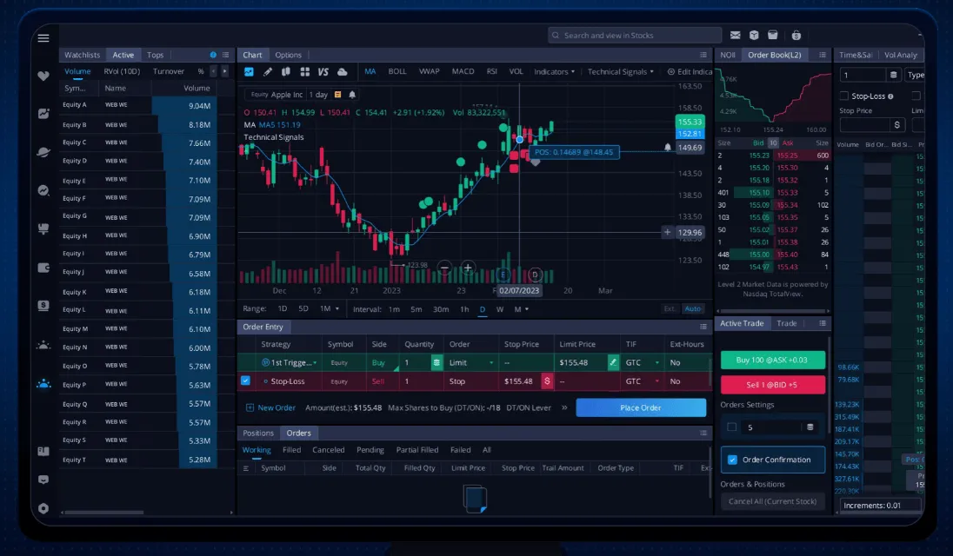Viewport: 953px width, 556px height.
Task: Click the line chart type icon
Action: pos(249,71)
